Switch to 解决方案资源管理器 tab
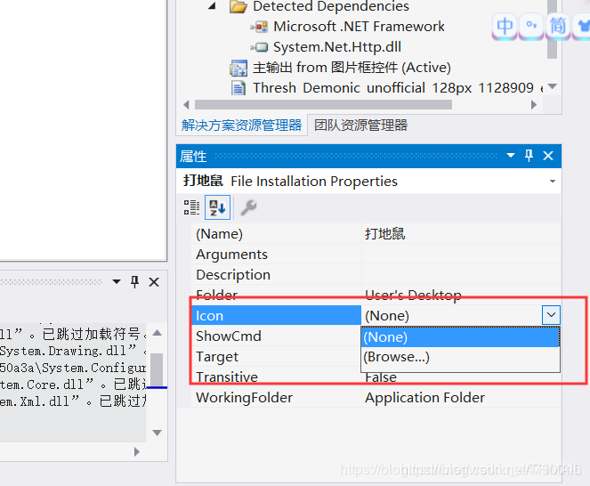This screenshot has width=590, height=486. point(241,126)
